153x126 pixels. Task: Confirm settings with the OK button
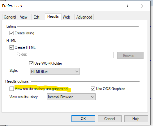[x=83, y=119]
